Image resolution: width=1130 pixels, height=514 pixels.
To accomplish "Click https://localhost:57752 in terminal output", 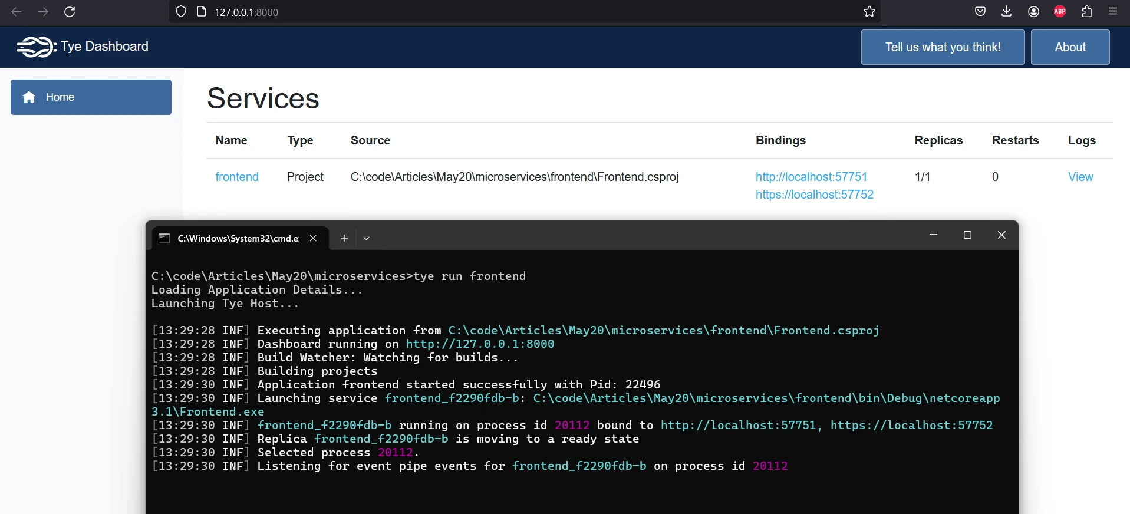I will (911, 425).
